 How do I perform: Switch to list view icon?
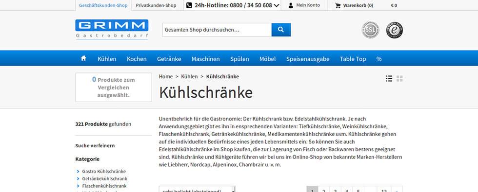pos(389,79)
